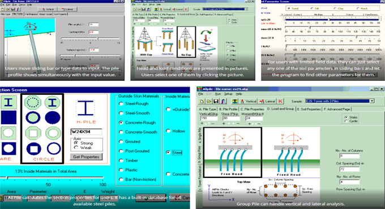Screen dimensions: 385x209
Task: Select Cyclic load option in group pile window
Action: click(x=351, y=121)
